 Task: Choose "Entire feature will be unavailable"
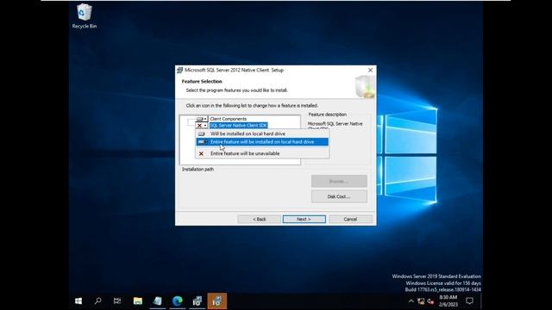[262, 153]
